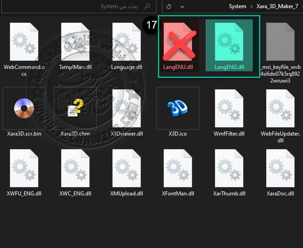Select the Temp!Man.dll file icon

75,42
